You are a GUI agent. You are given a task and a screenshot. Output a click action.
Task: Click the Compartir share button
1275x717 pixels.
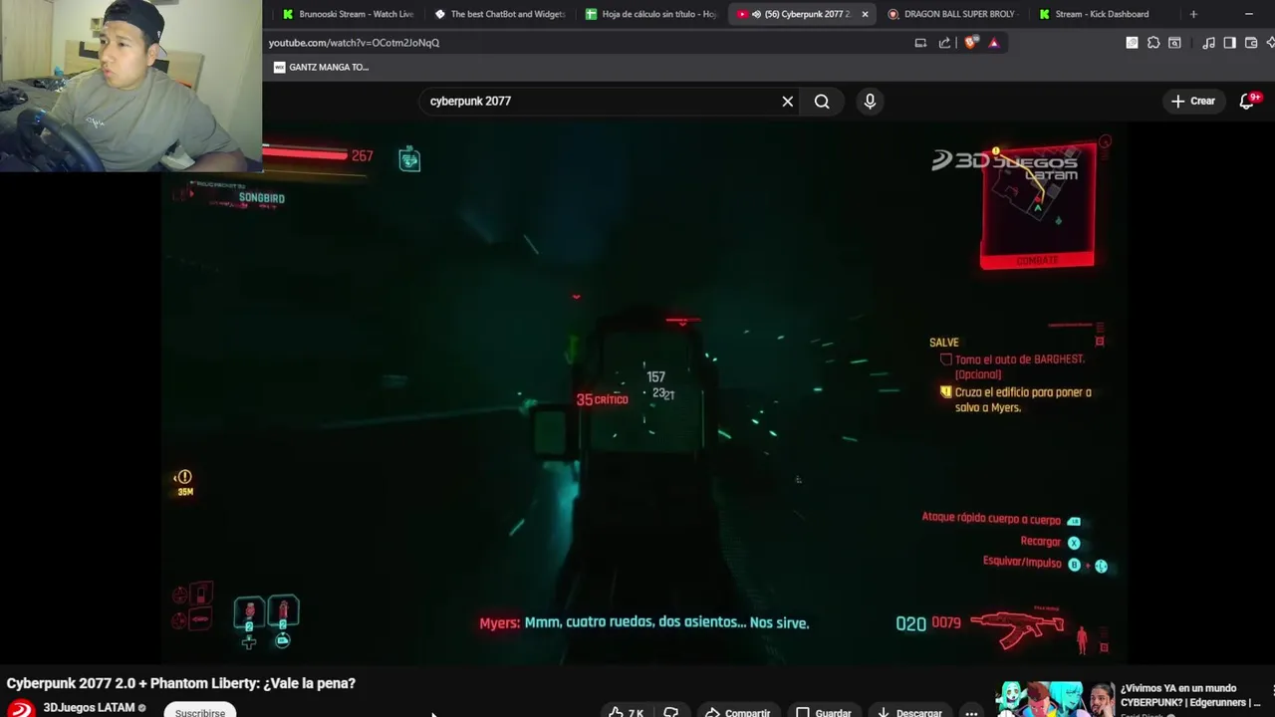click(737, 712)
